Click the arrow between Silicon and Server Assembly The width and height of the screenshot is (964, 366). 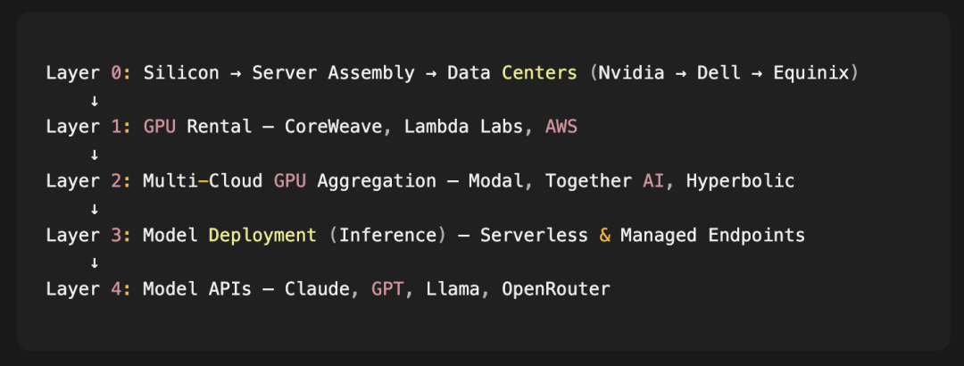pos(236,73)
